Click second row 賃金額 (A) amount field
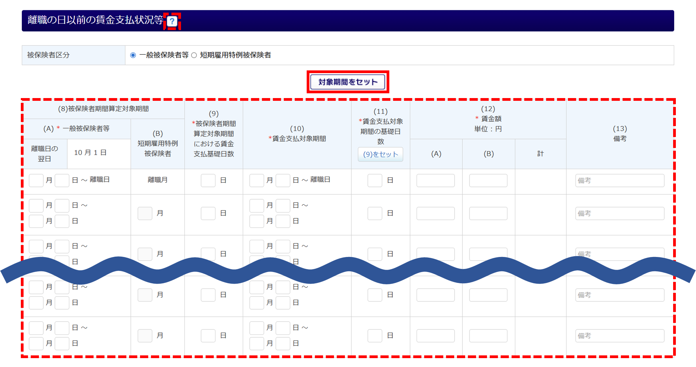The image size is (696, 367). (x=435, y=214)
